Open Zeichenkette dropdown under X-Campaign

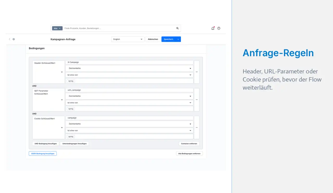point(129,68)
